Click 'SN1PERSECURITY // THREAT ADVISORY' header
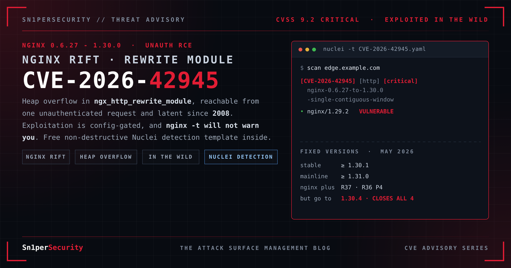Viewport: 511px width, 268px height. (103, 20)
